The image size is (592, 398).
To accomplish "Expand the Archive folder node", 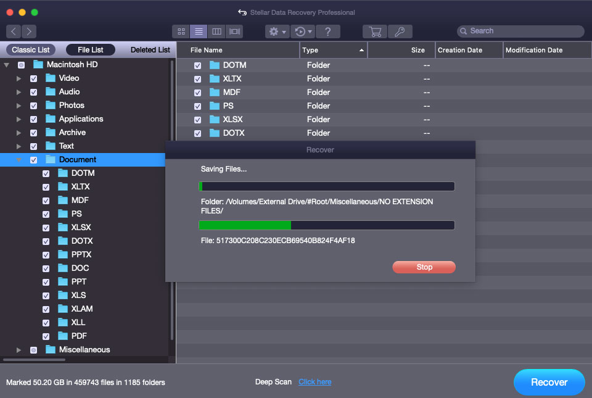I will [x=18, y=133].
